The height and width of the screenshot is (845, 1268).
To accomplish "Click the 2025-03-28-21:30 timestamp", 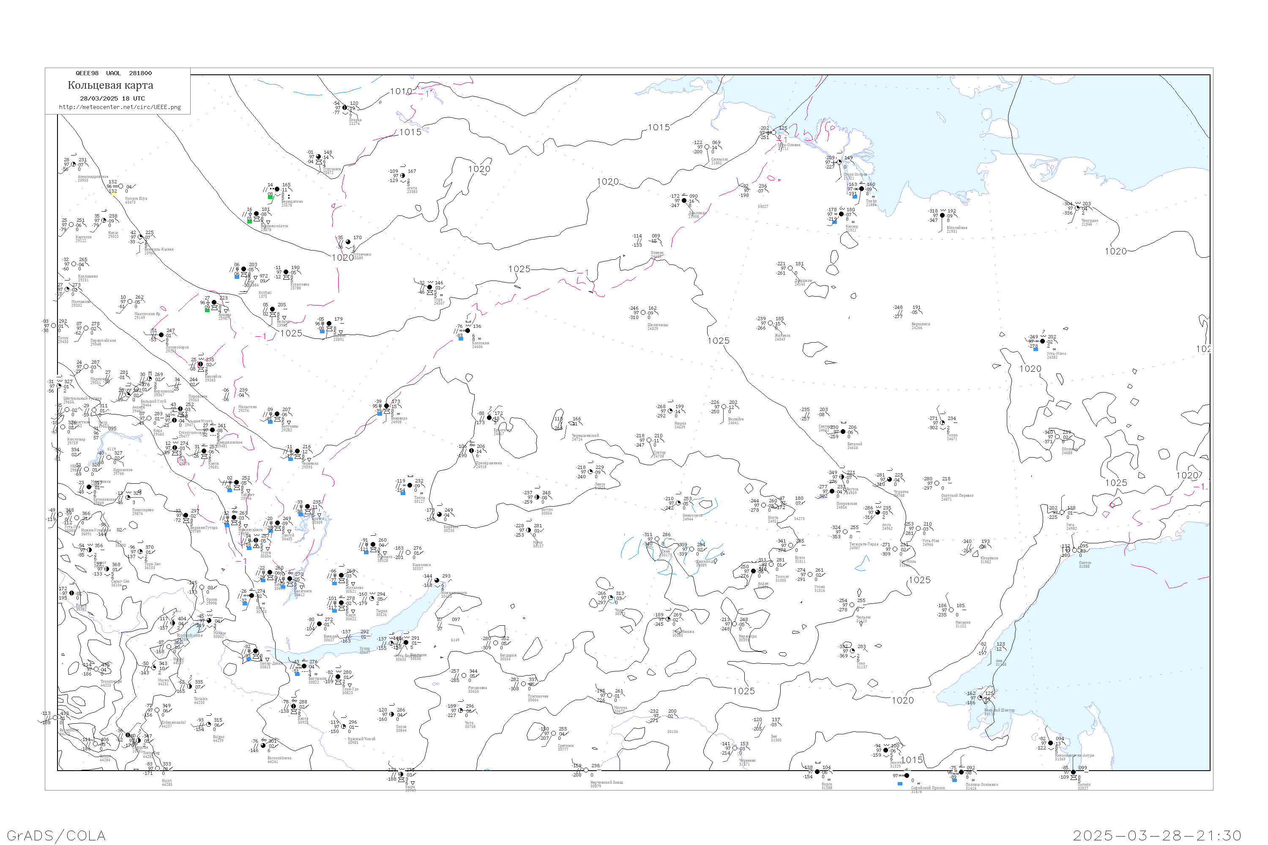I will point(1157,835).
